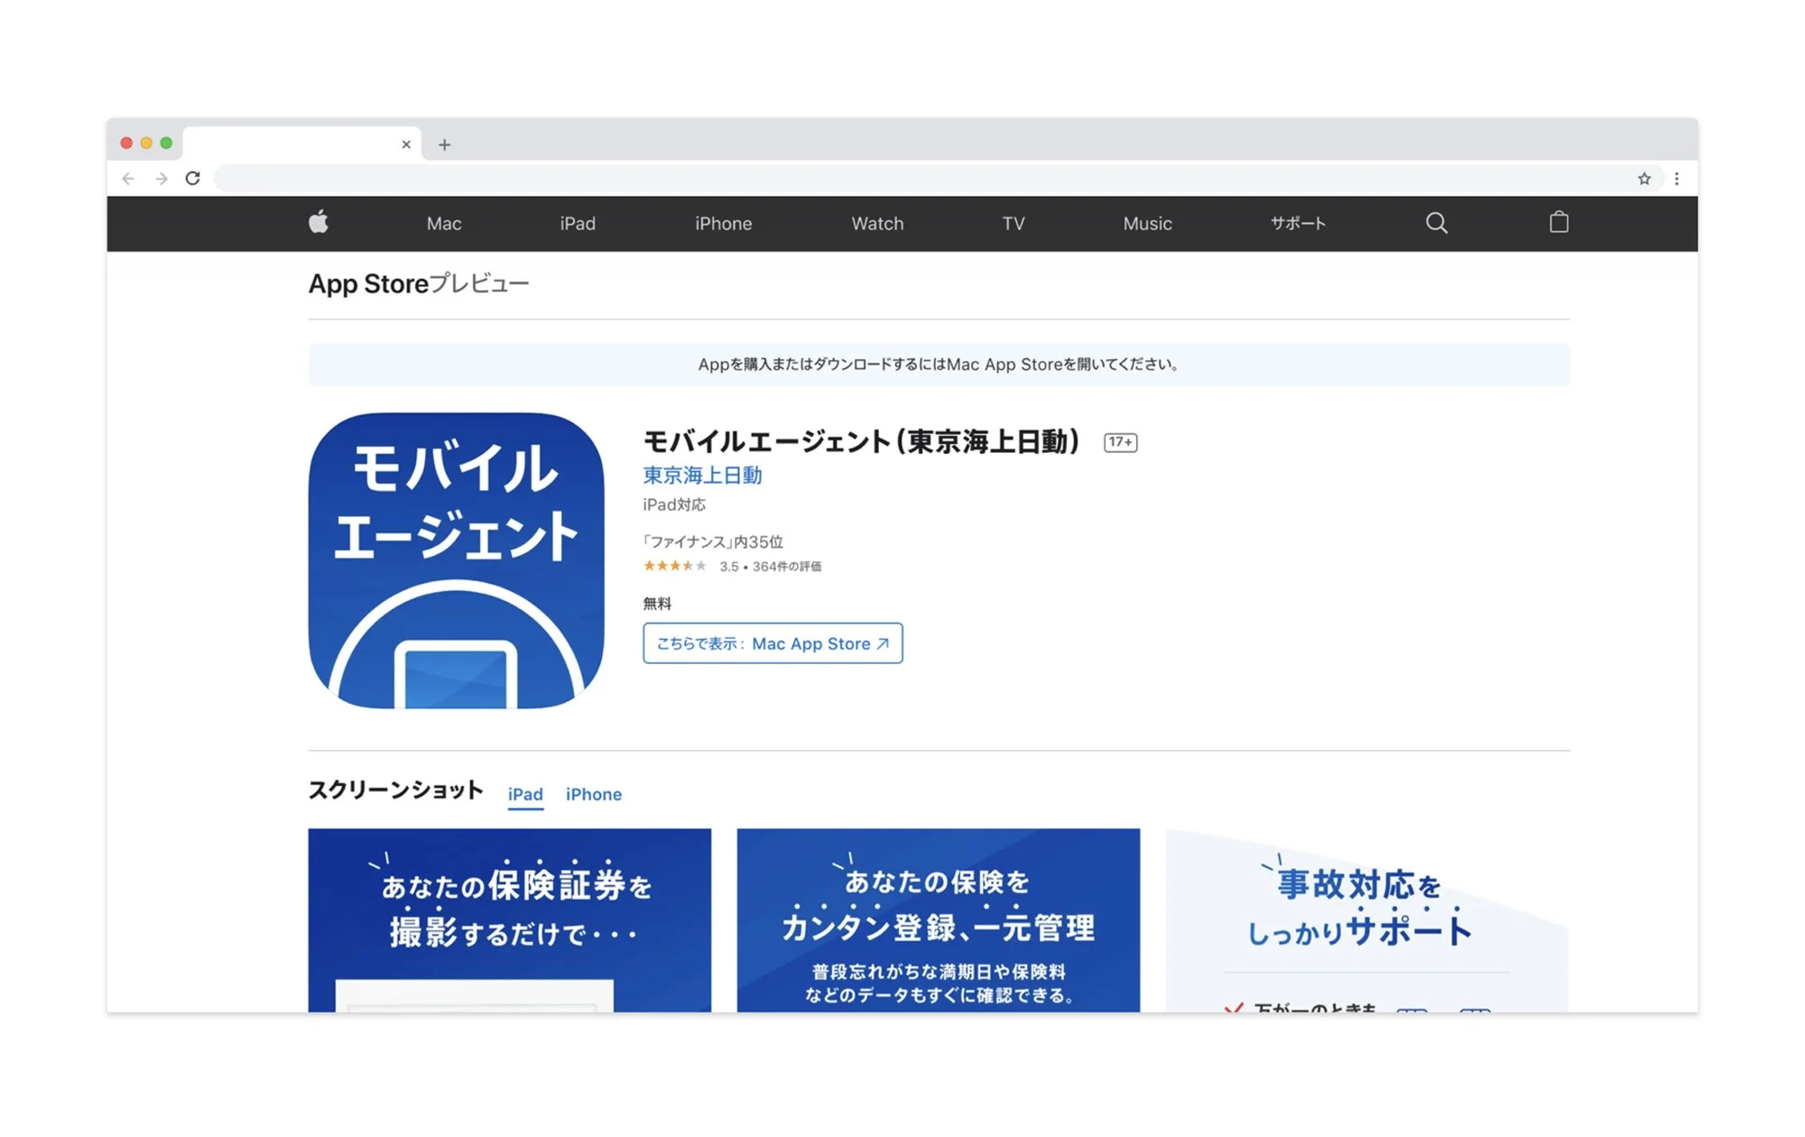Screen dimensions: 1805x1137
Task: Close the current browser tab
Action: (406, 144)
